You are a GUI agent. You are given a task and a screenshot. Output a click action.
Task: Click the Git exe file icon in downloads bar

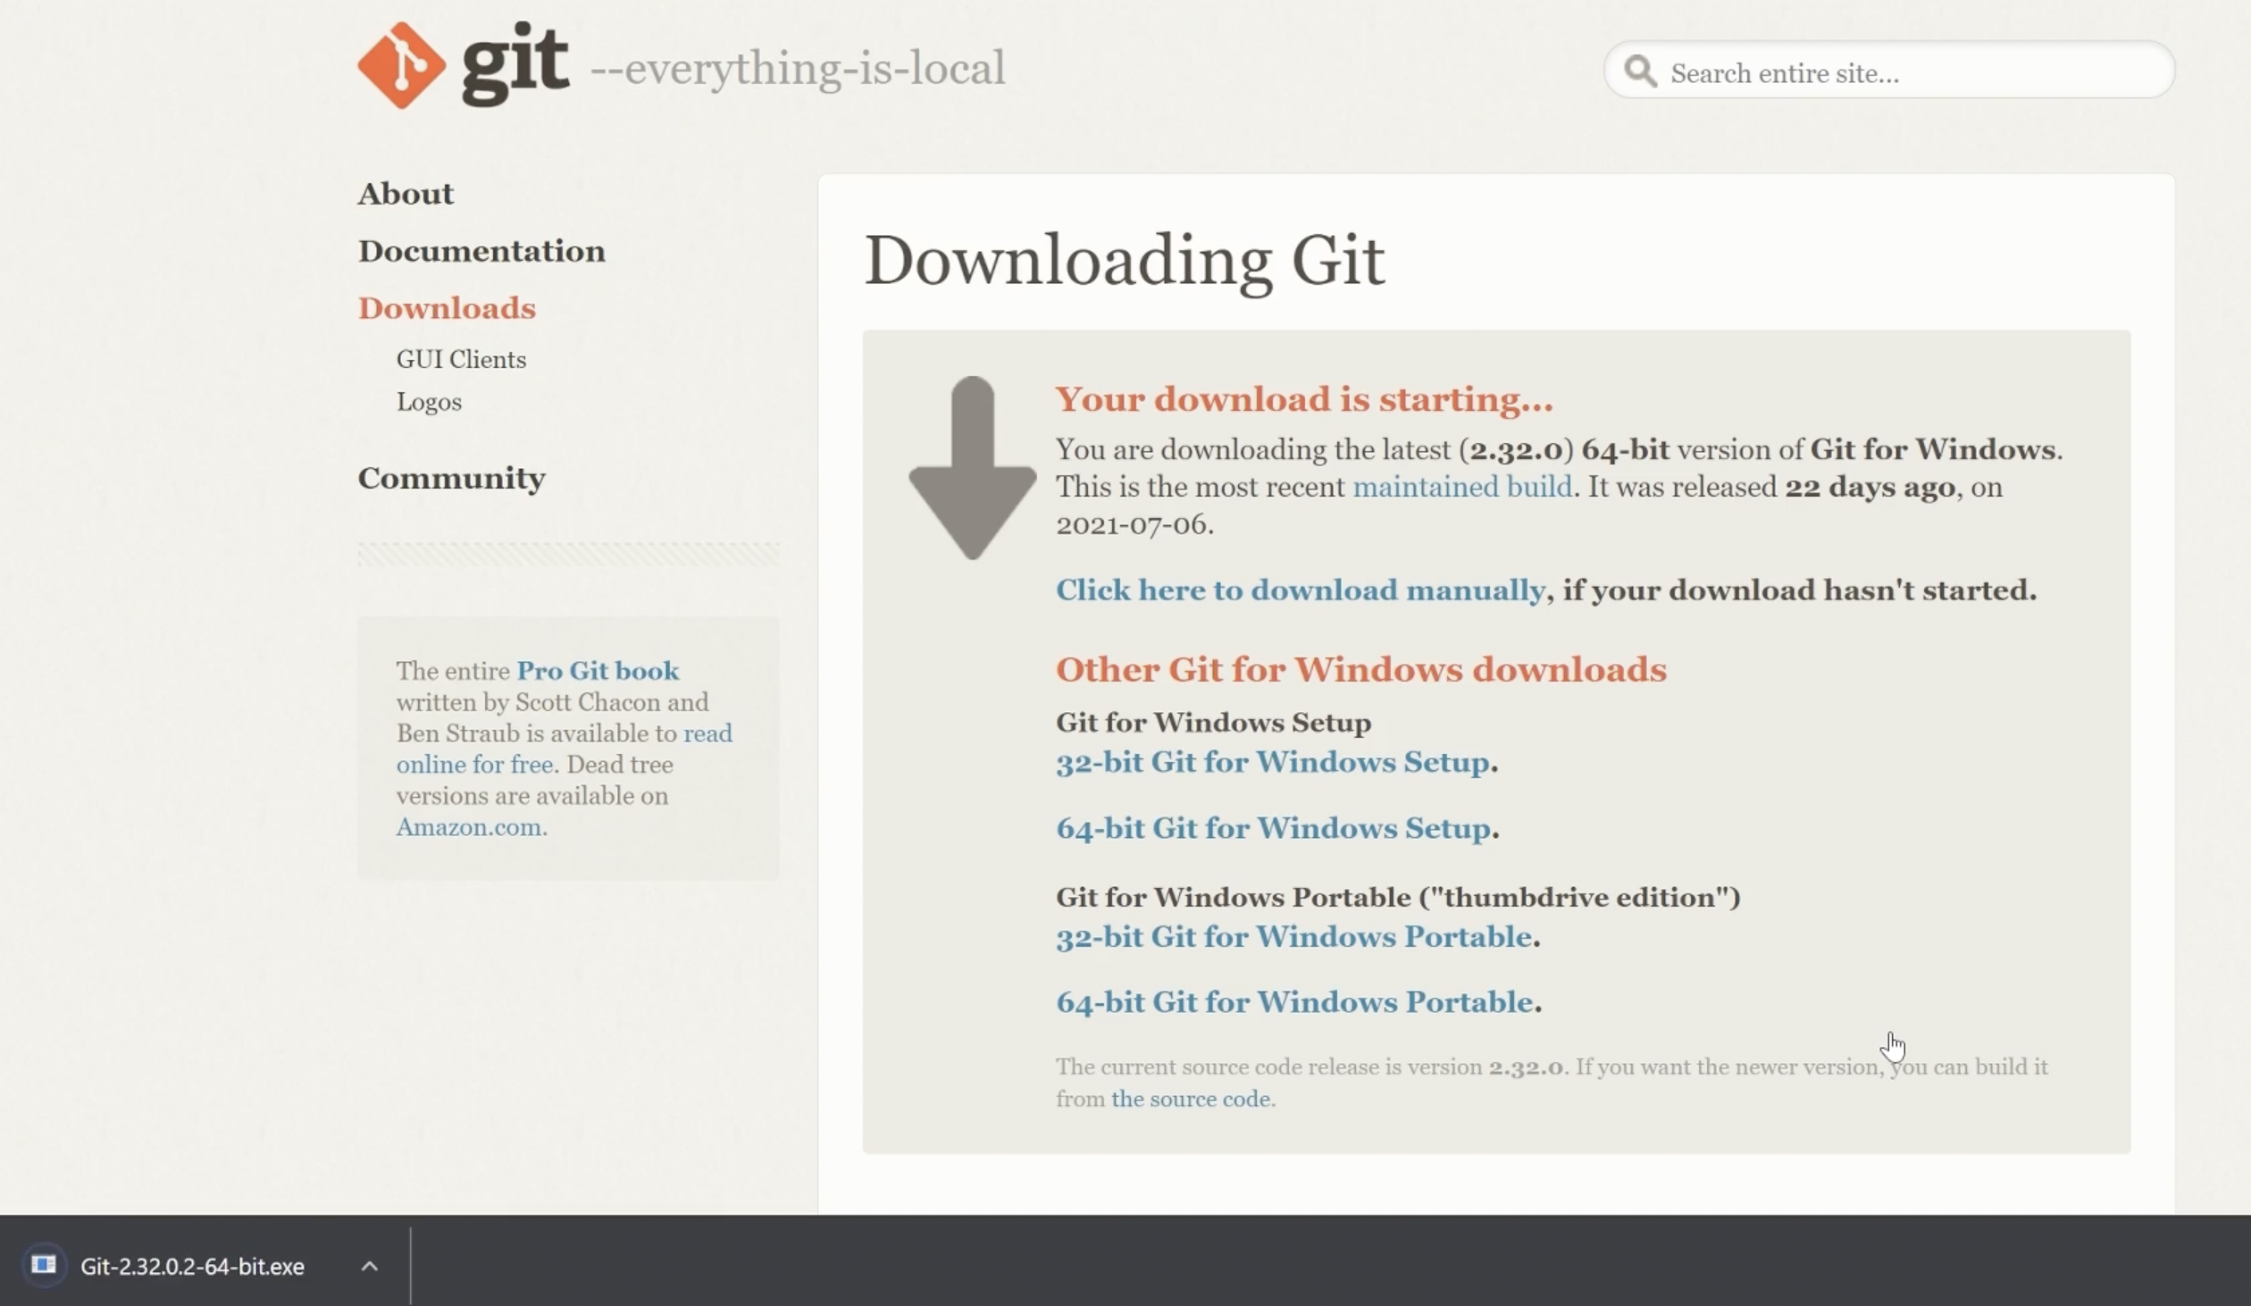[44, 1265]
